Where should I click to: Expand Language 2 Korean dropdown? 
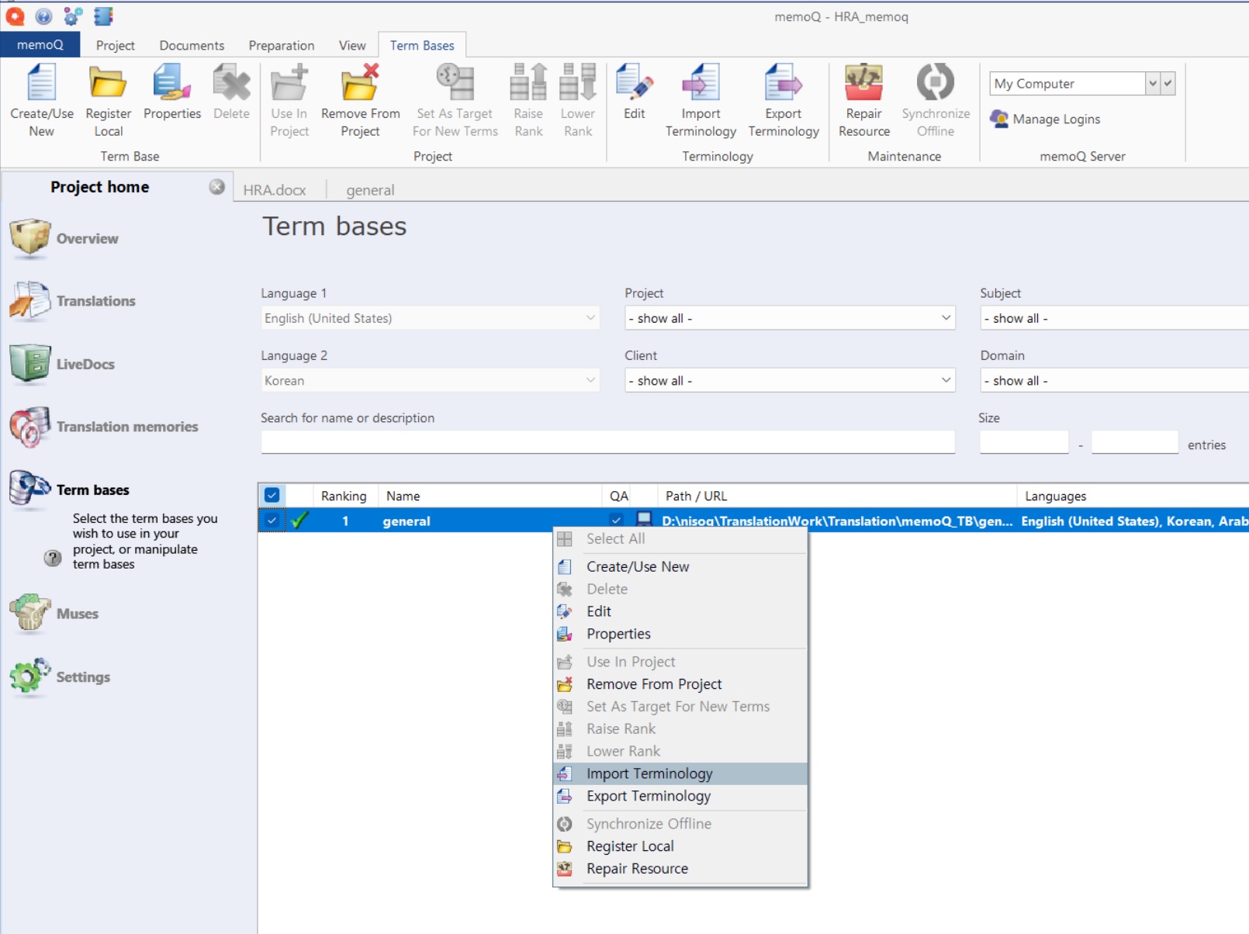590,380
